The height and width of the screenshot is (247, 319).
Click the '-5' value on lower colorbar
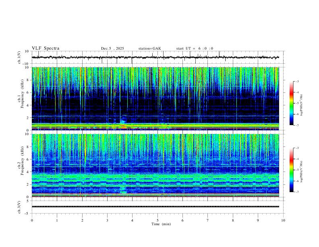(297, 170)
